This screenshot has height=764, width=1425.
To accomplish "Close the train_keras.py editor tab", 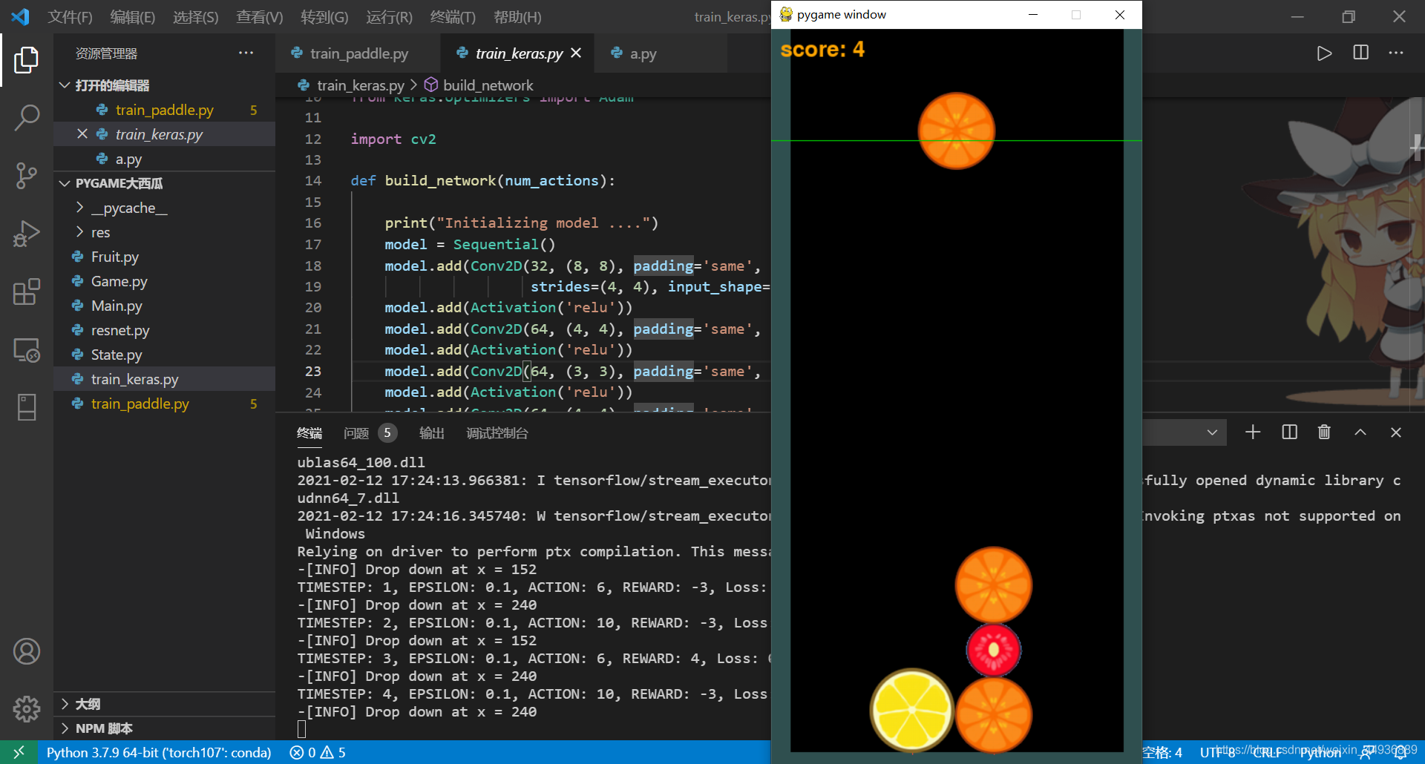I will [576, 53].
